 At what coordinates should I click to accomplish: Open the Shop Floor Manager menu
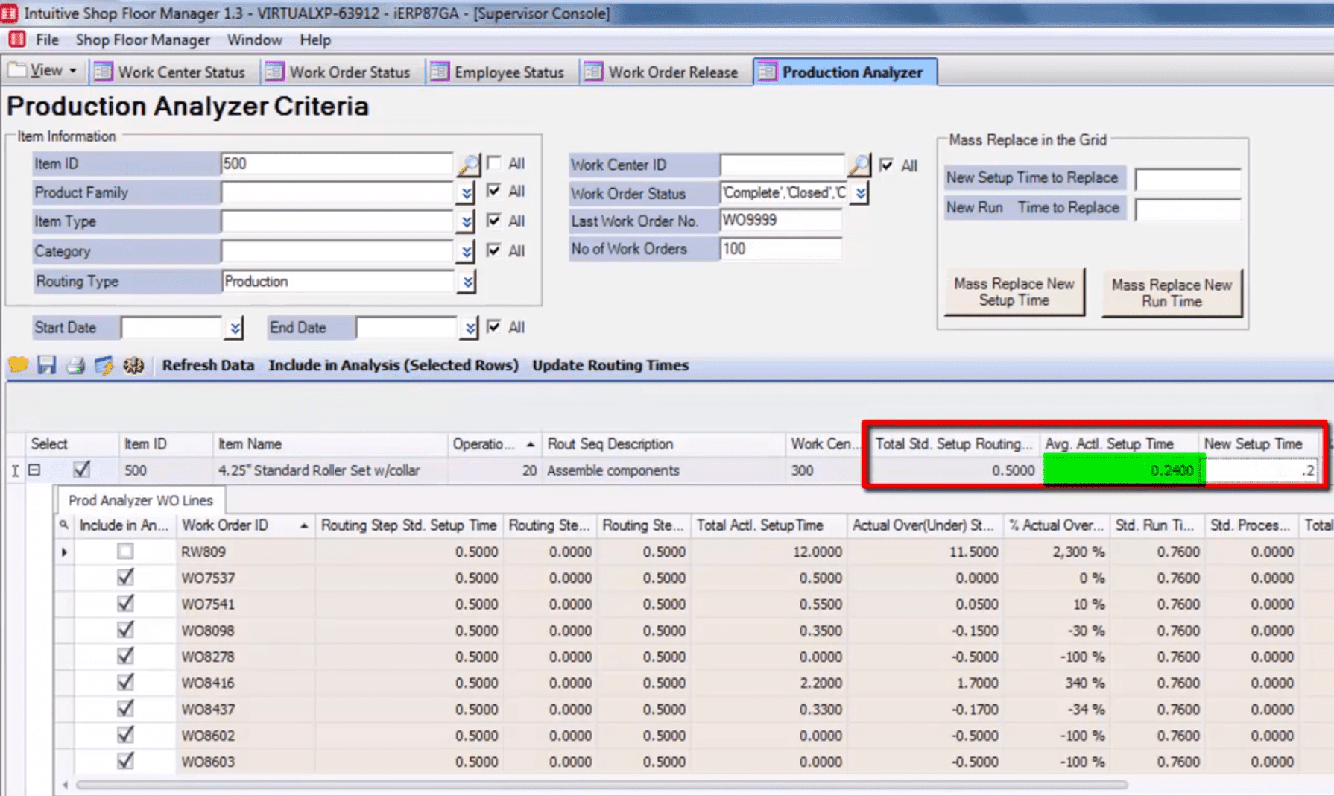click(x=142, y=40)
